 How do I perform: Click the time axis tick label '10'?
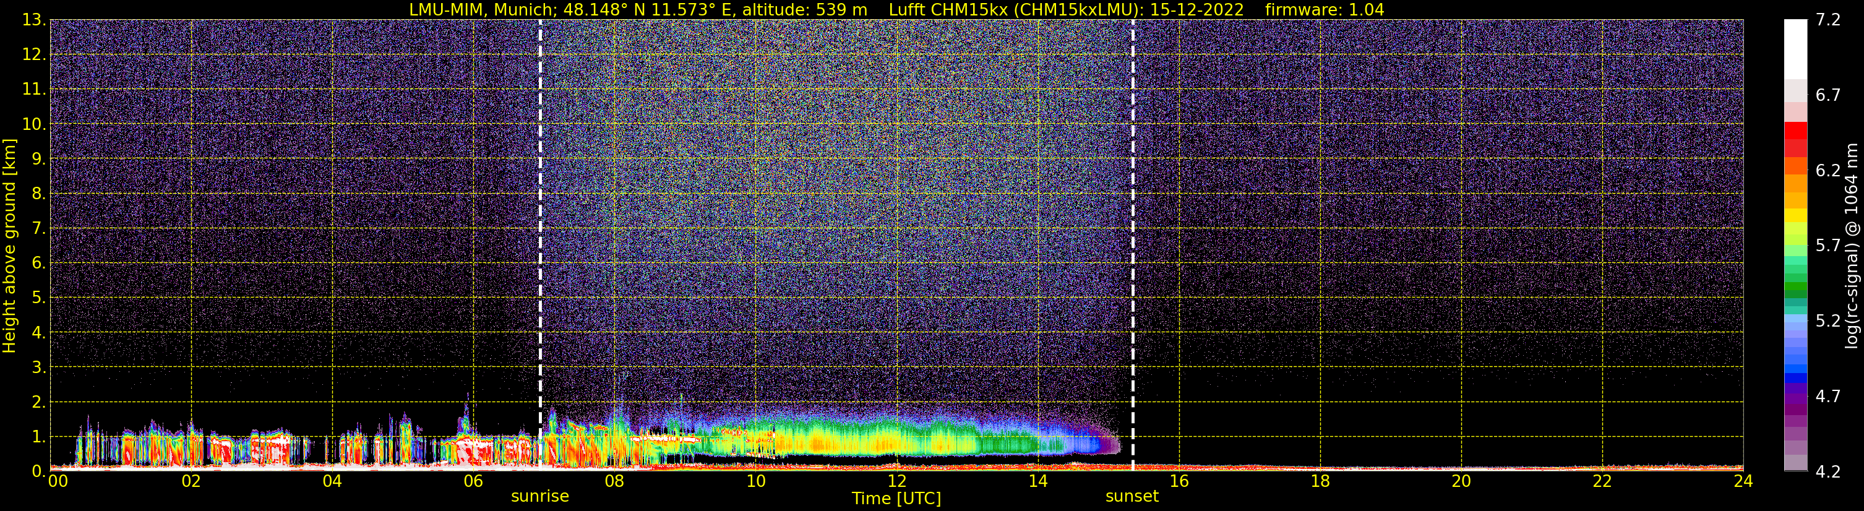tap(755, 481)
